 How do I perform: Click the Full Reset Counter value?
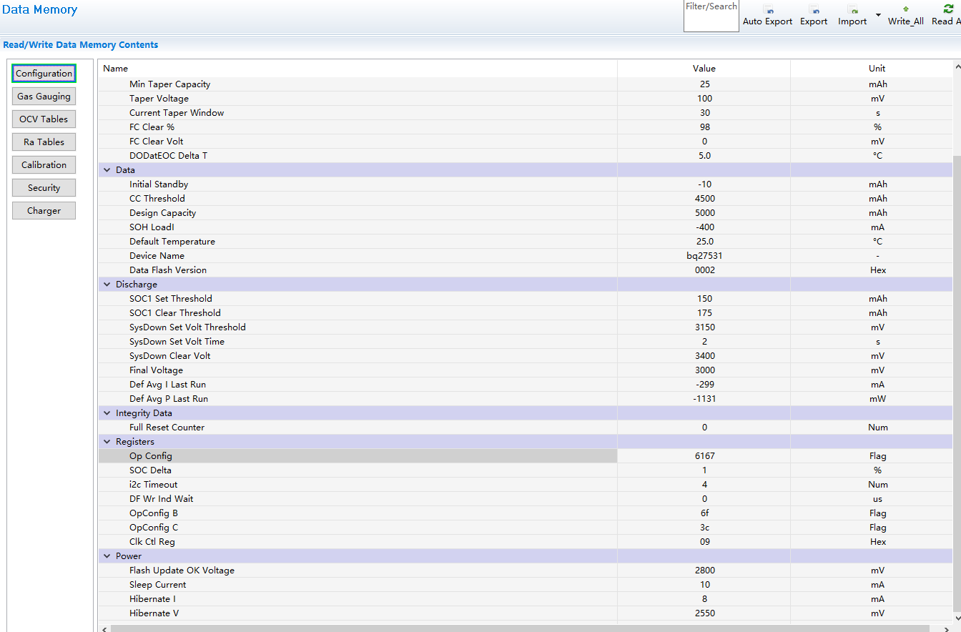point(704,428)
